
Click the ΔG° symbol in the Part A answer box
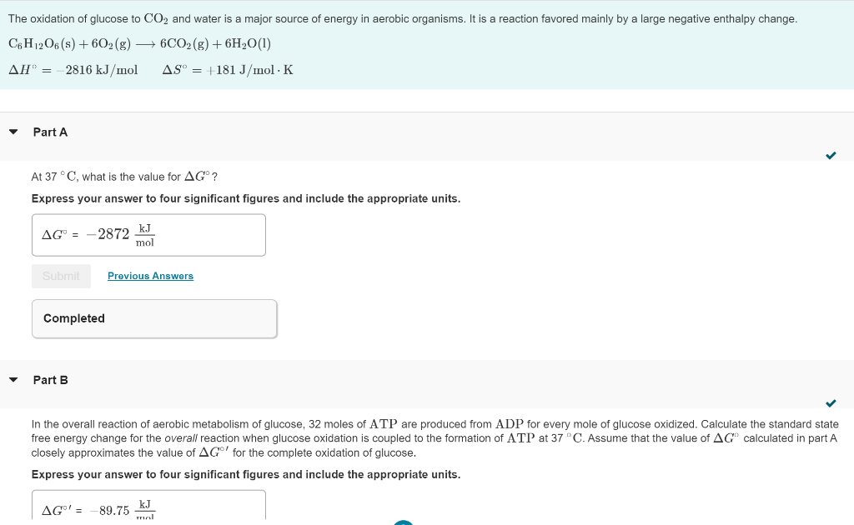click(52, 235)
